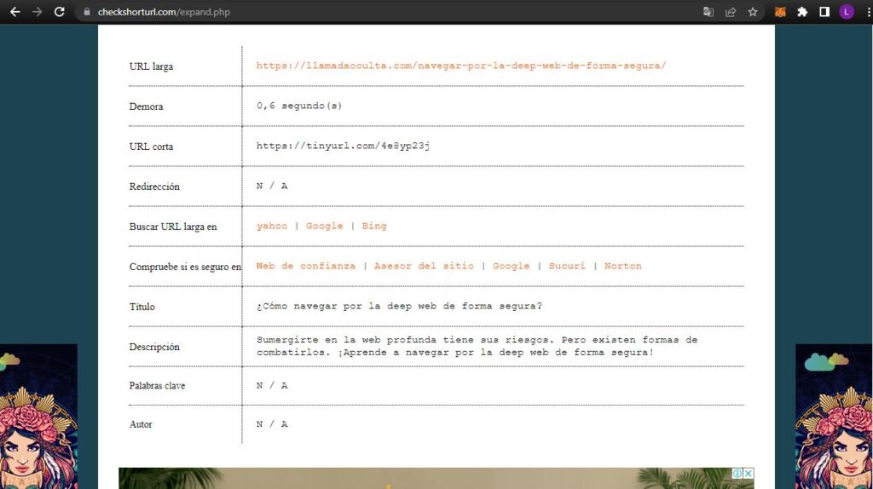The image size is (873, 489).
Task: Open the Extensions puzzle piece menu
Action: pyautogui.click(x=802, y=12)
